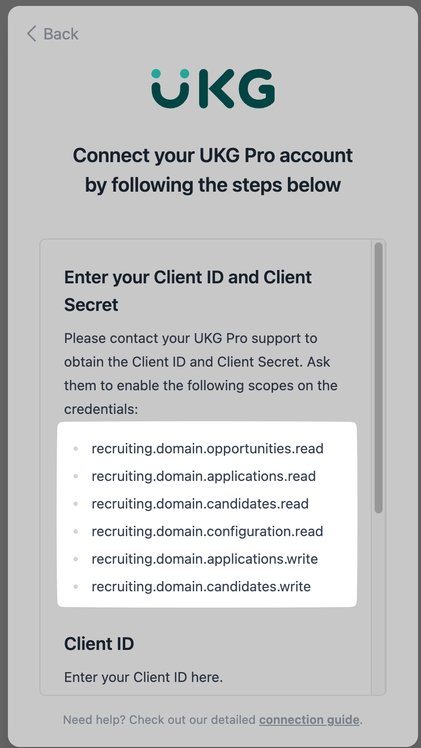The width and height of the screenshot is (421, 748).
Task: Click the "Client ID" section heading
Action: pos(99,644)
